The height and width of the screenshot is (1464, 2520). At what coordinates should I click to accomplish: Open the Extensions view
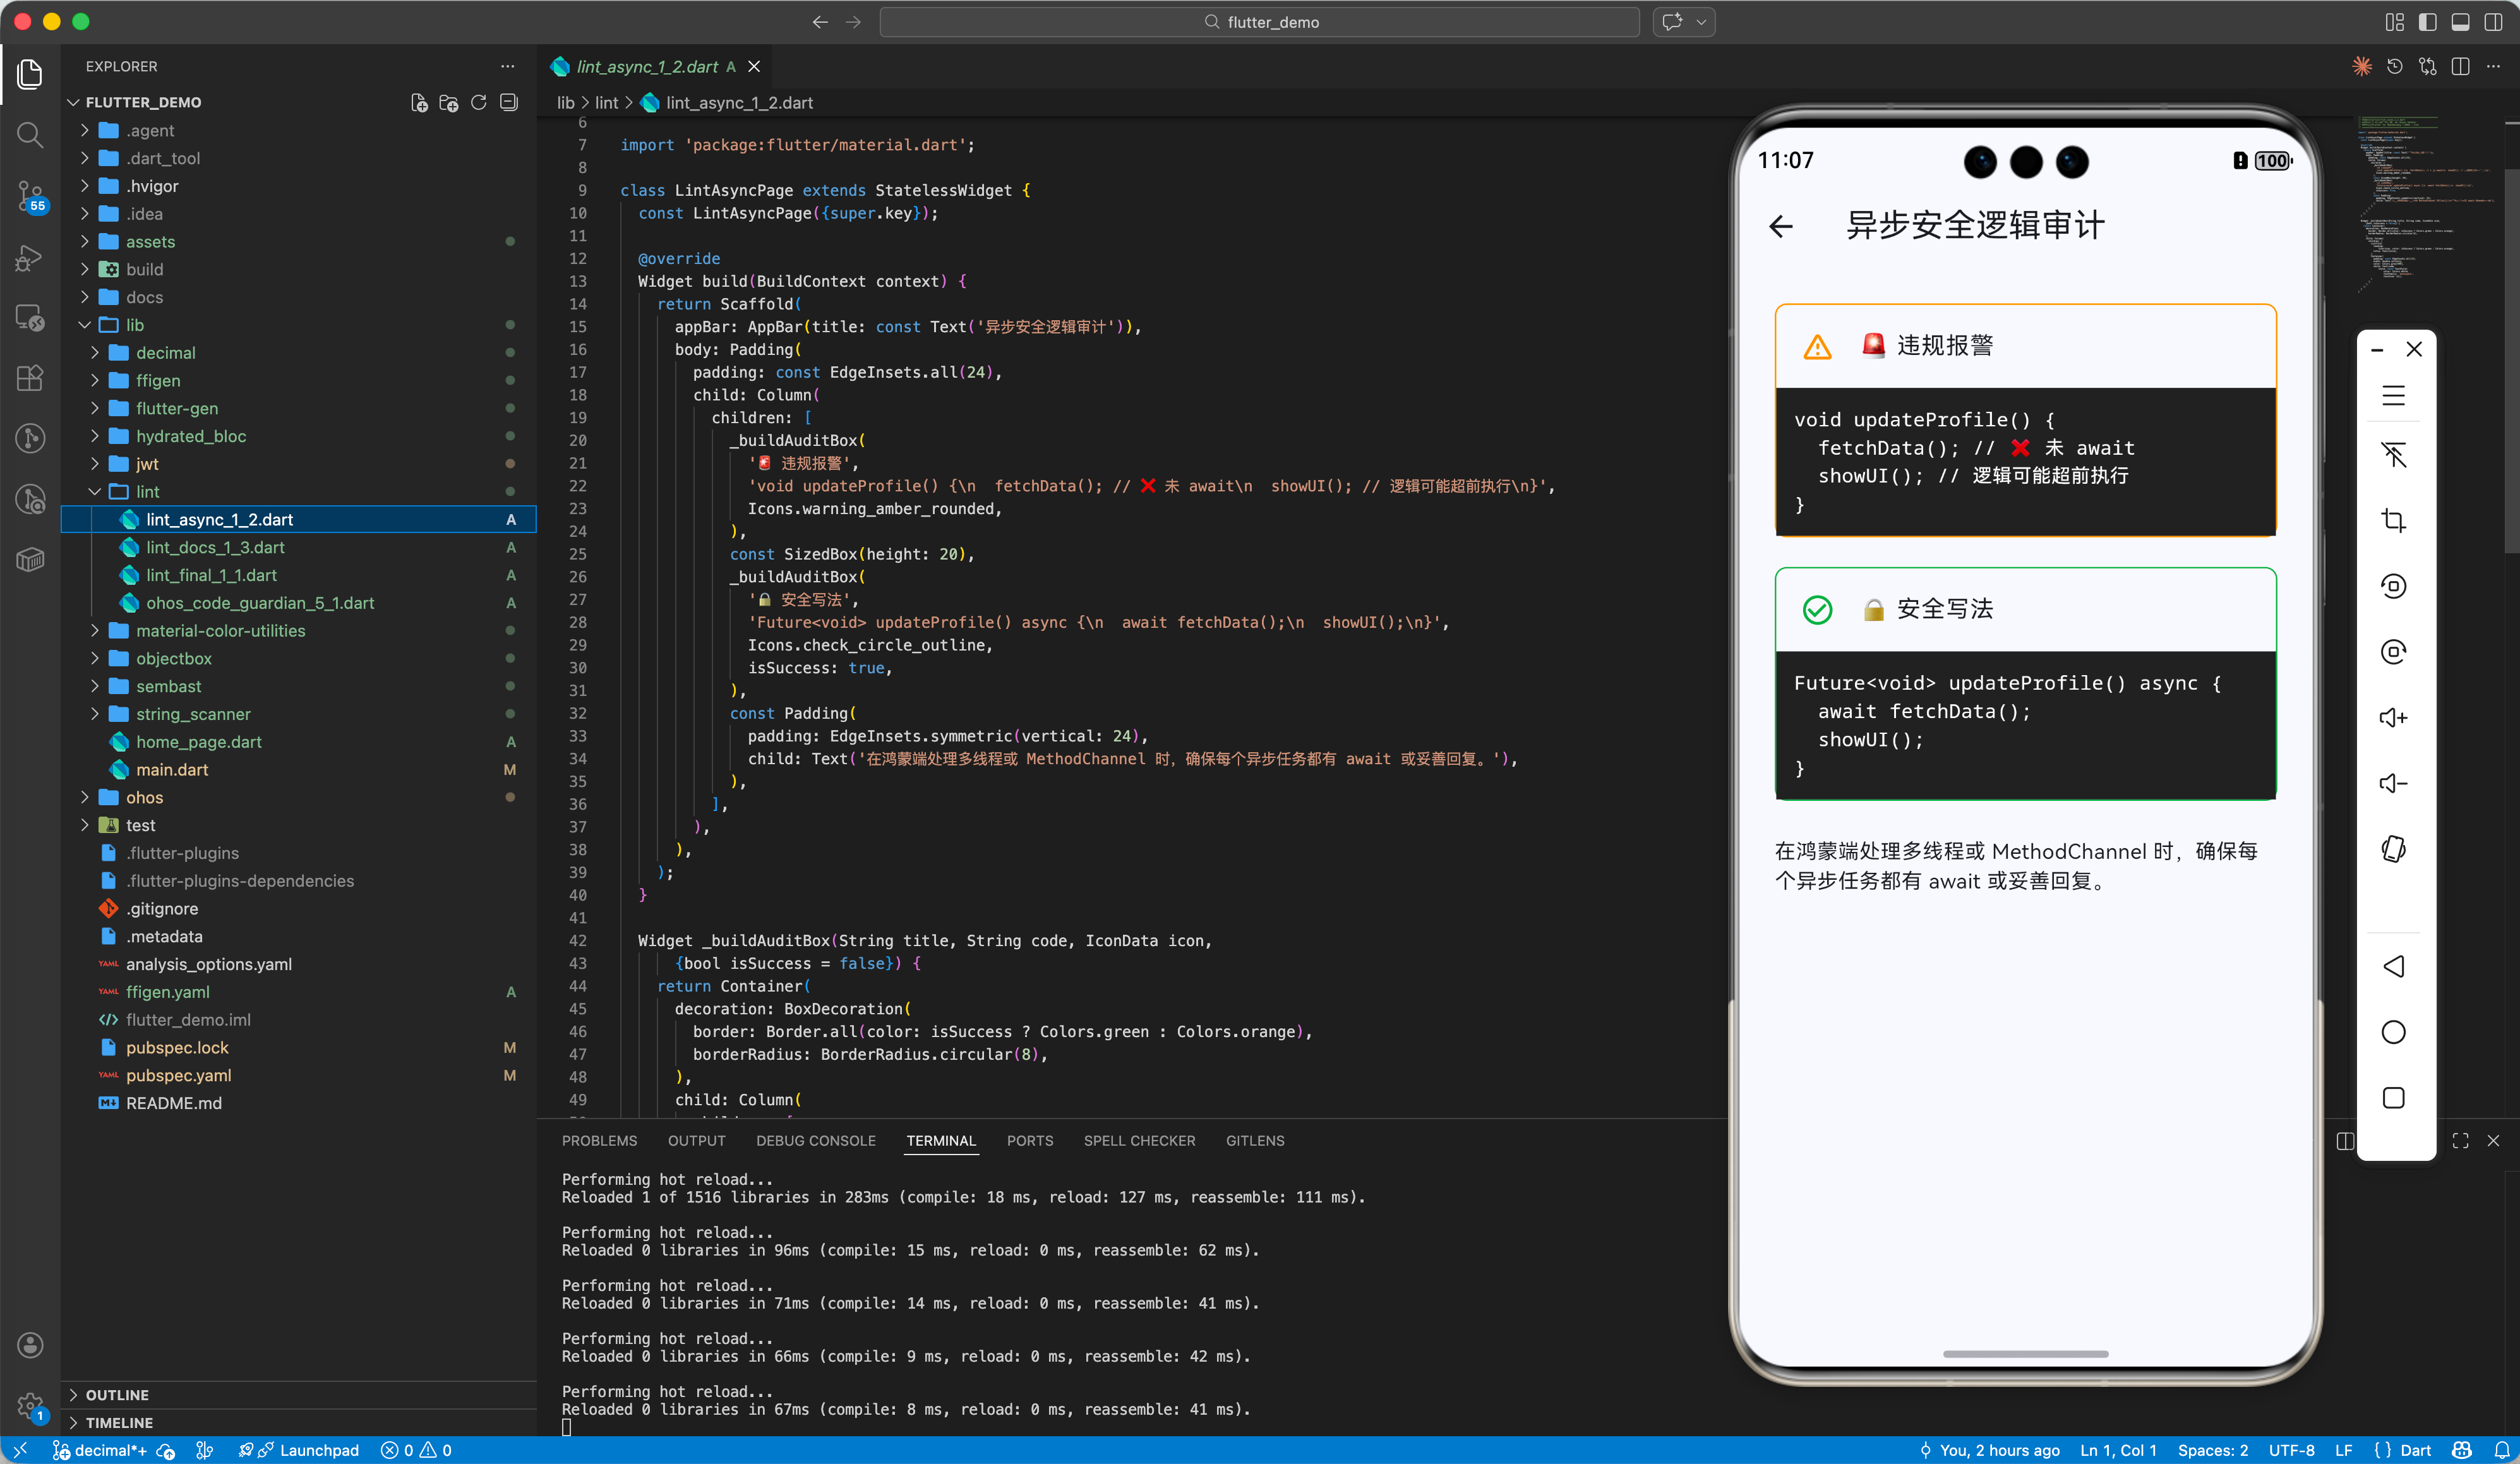coord(30,378)
